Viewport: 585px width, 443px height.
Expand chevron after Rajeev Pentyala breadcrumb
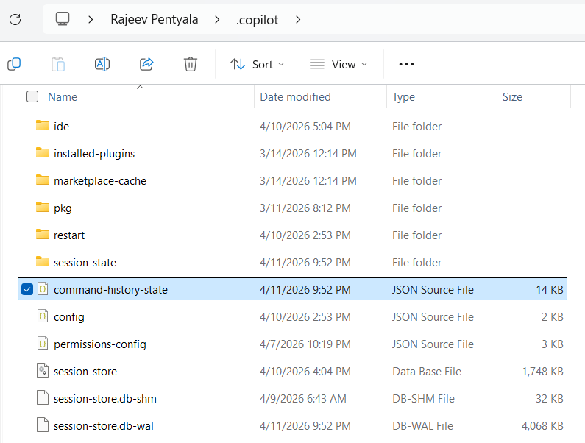[217, 20]
